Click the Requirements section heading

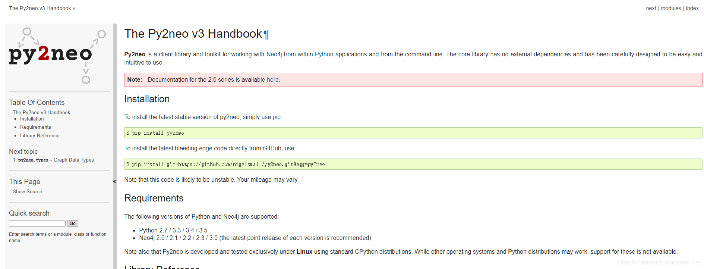154,198
